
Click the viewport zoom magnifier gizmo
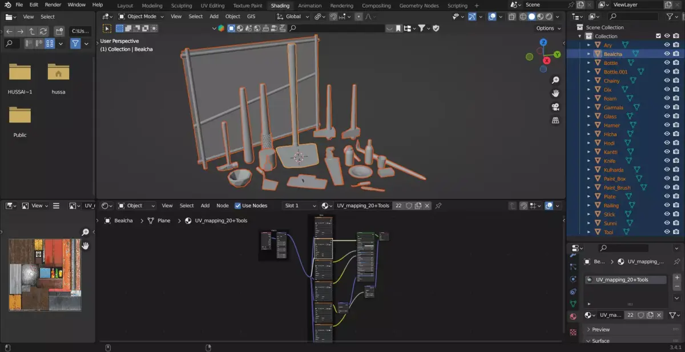coord(555,80)
